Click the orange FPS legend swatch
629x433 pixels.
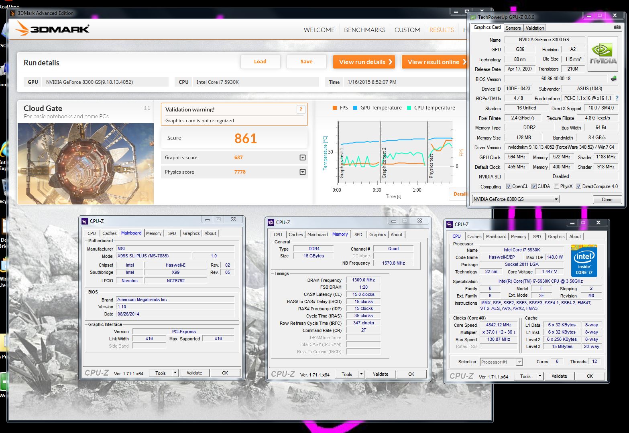click(x=334, y=108)
